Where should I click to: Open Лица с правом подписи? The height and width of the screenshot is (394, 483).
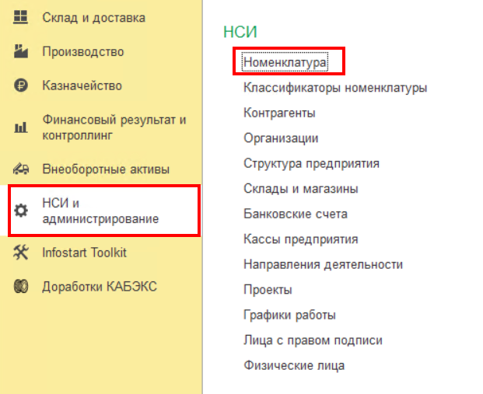[x=313, y=340]
